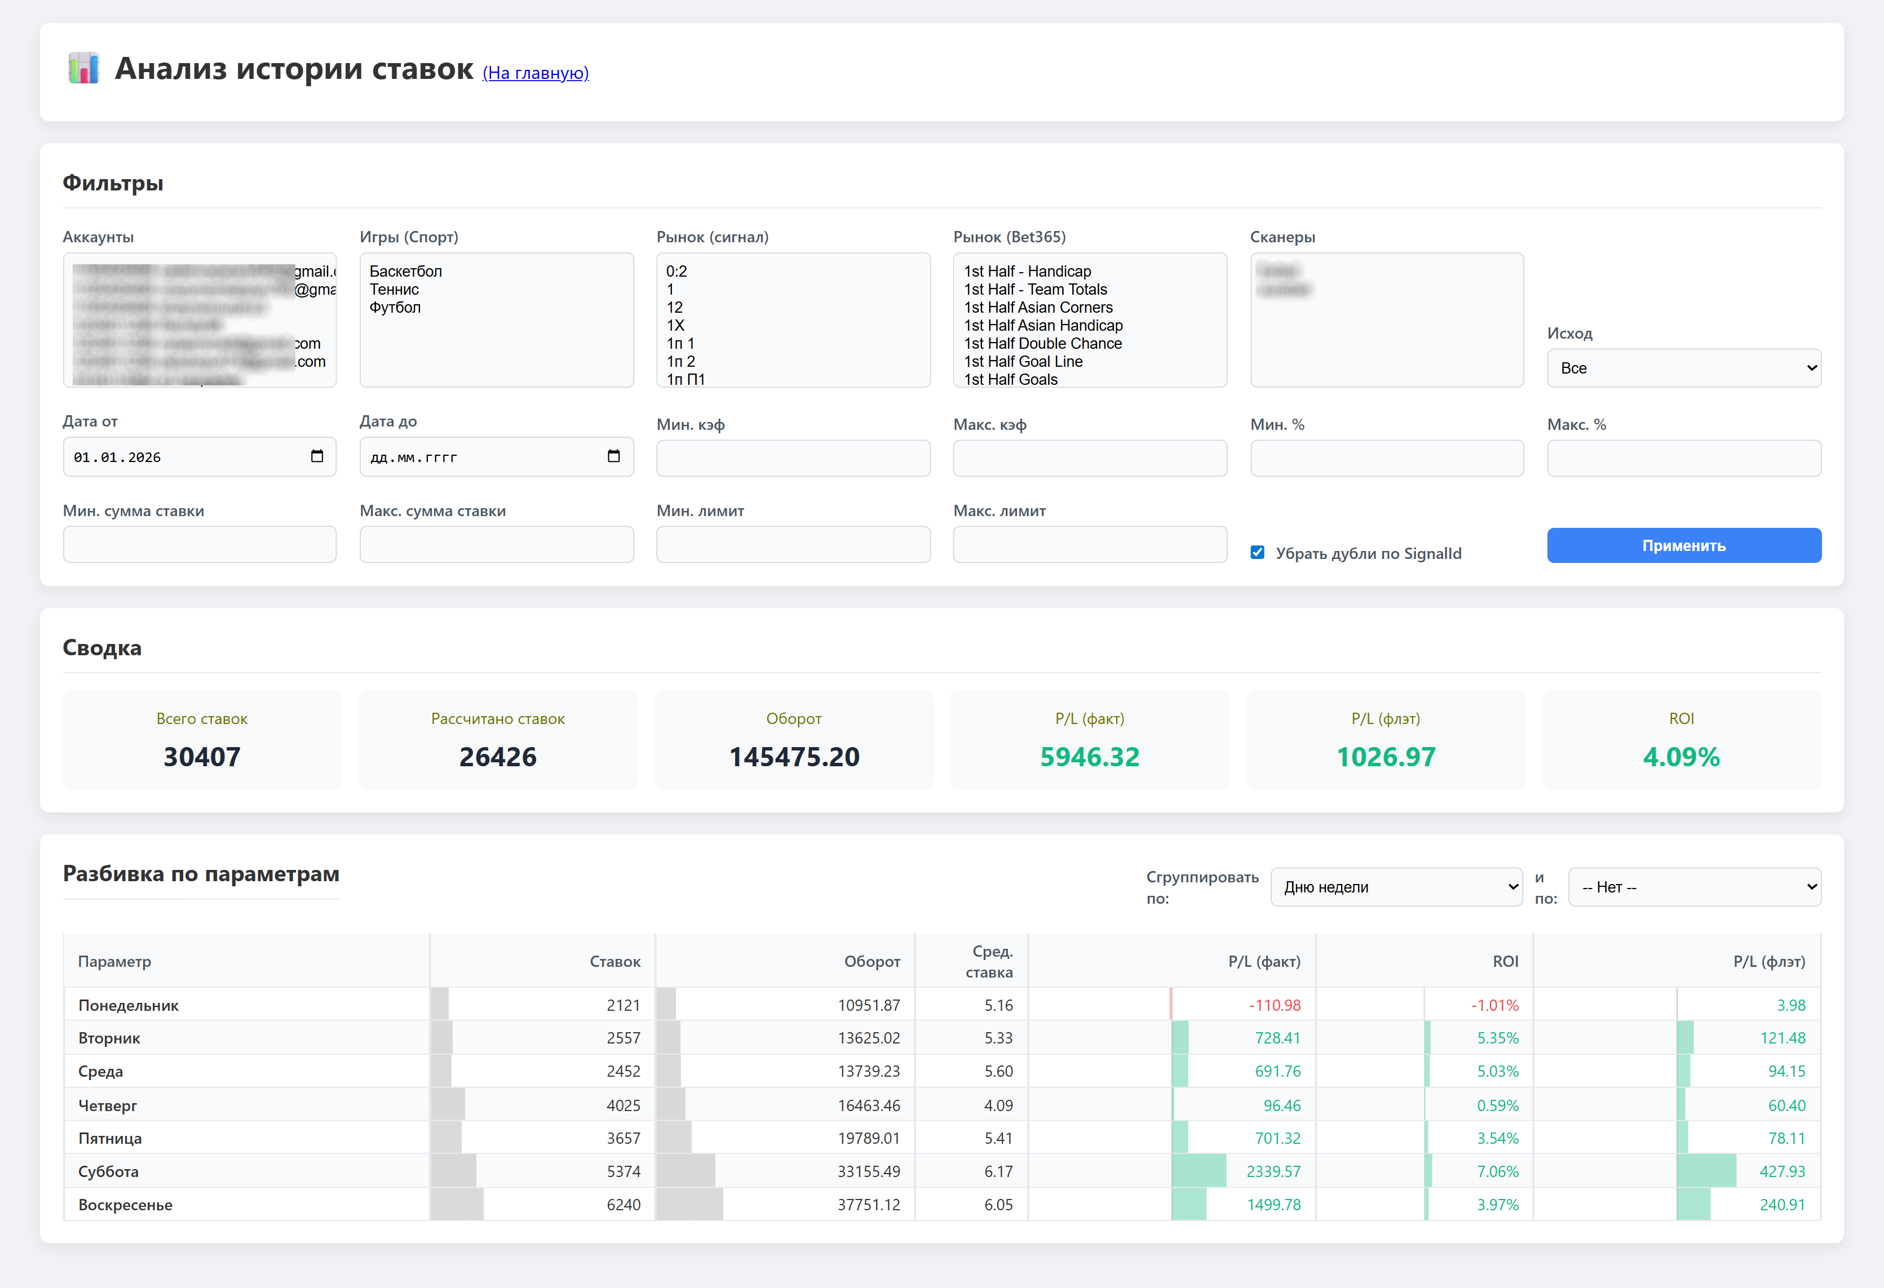1884x1288 pixels.
Task: Toggle Убрать дубли по SignalId checkbox
Action: (1257, 553)
